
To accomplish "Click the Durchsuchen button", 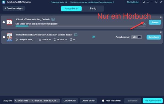I will tap(70, 100).
